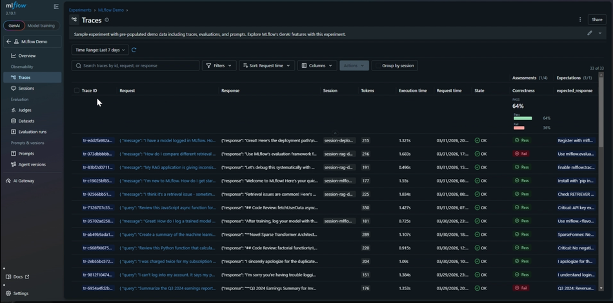Viewport: 613px width, 303px height.
Task: Open the Sort: Request time dropdown
Action: pyautogui.click(x=266, y=66)
